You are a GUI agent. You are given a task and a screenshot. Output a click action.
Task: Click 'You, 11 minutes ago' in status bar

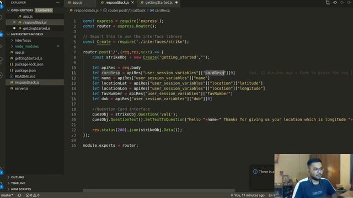pos(248,195)
